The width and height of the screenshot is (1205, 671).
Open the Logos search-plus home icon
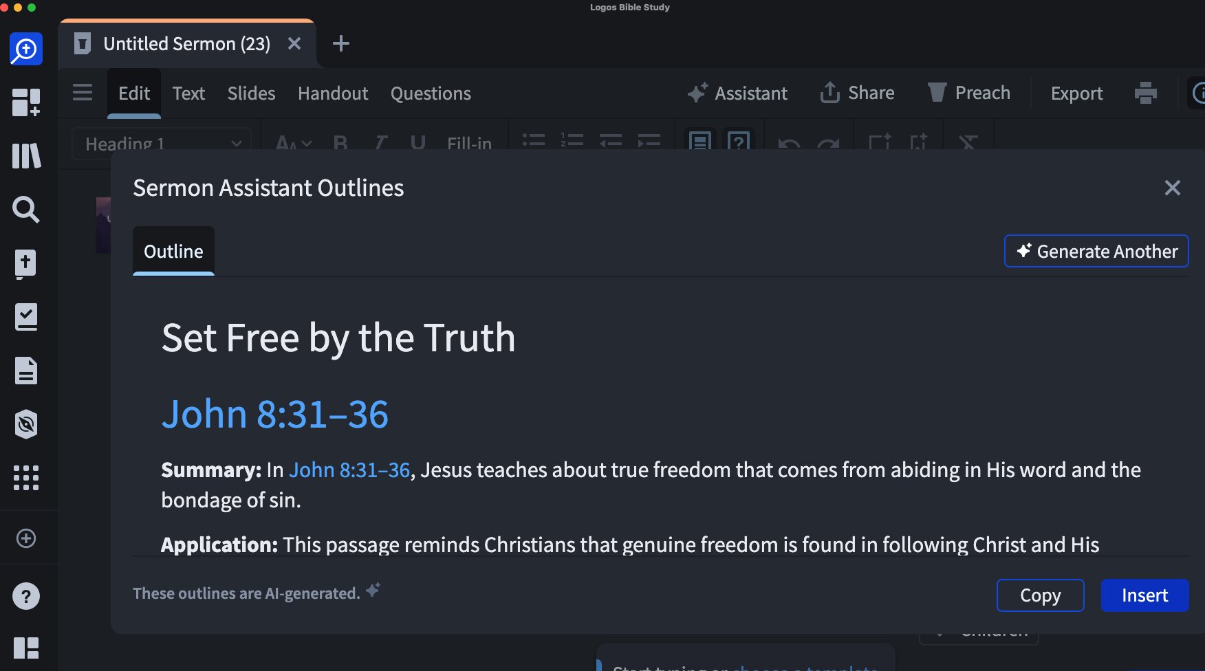(26, 49)
